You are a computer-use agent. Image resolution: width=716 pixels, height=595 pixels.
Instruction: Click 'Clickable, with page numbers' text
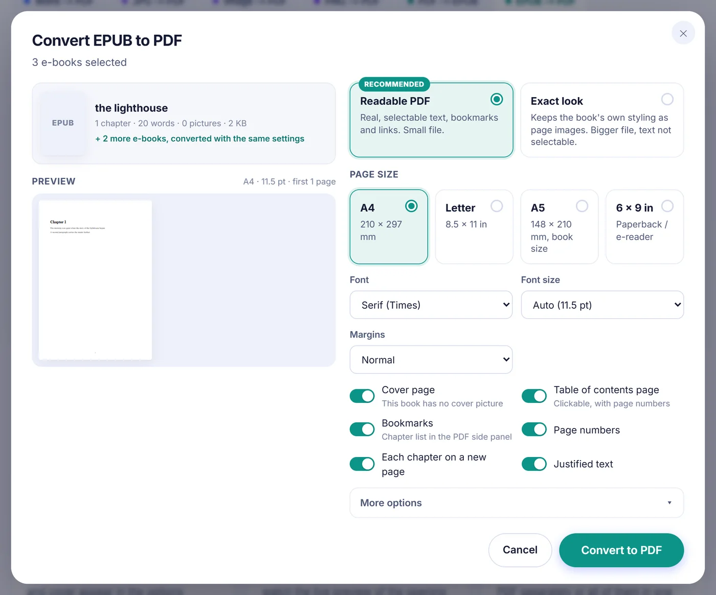612,403
